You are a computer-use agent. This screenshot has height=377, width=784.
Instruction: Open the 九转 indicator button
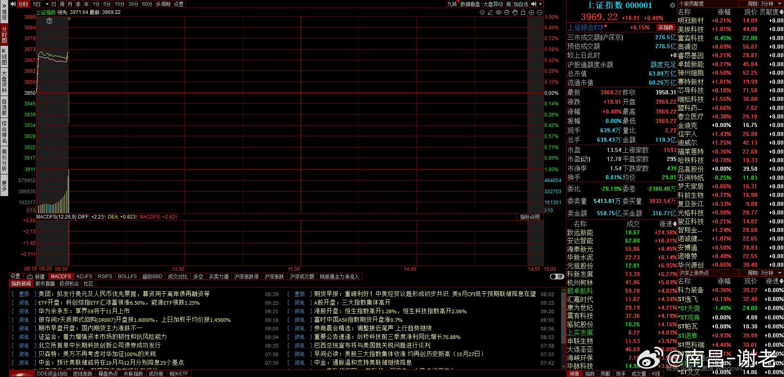452,4
